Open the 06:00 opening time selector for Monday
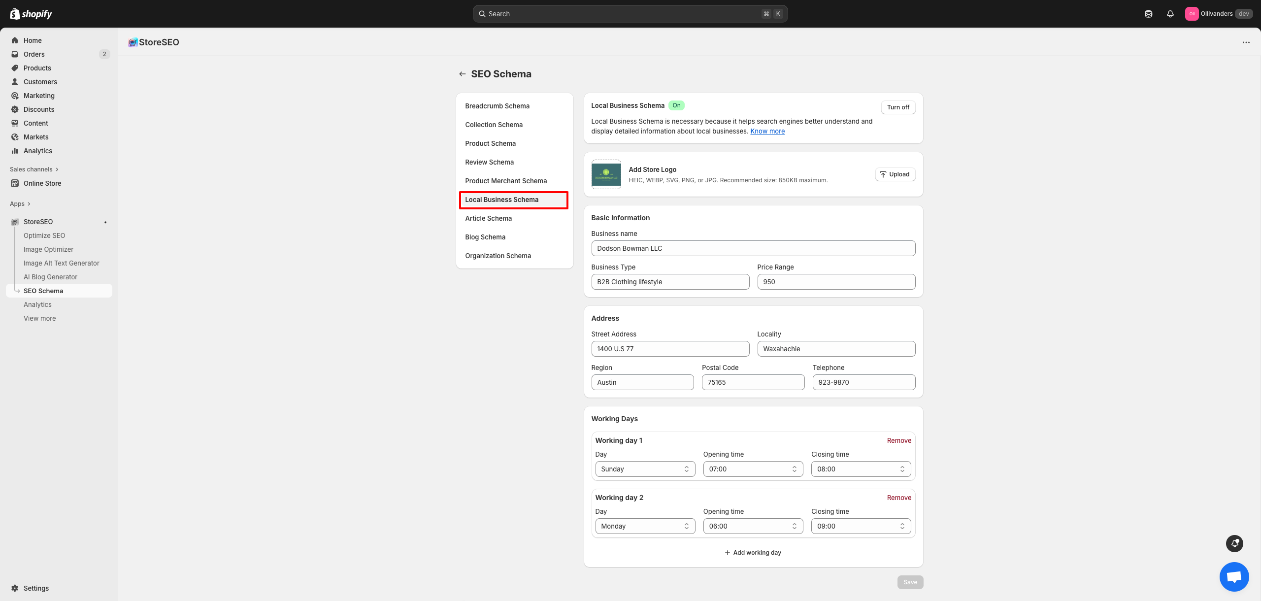Screen dimensions: 1261x601 [753, 526]
